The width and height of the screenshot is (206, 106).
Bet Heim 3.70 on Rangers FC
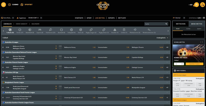pos(177,84)
